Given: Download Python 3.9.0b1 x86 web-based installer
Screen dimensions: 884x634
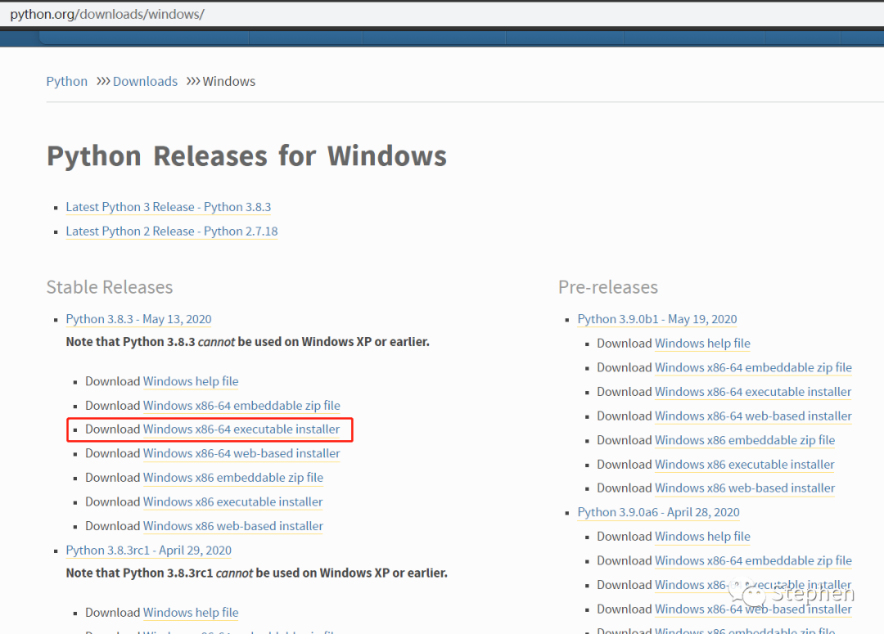Looking at the screenshot, I should tap(745, 488).
